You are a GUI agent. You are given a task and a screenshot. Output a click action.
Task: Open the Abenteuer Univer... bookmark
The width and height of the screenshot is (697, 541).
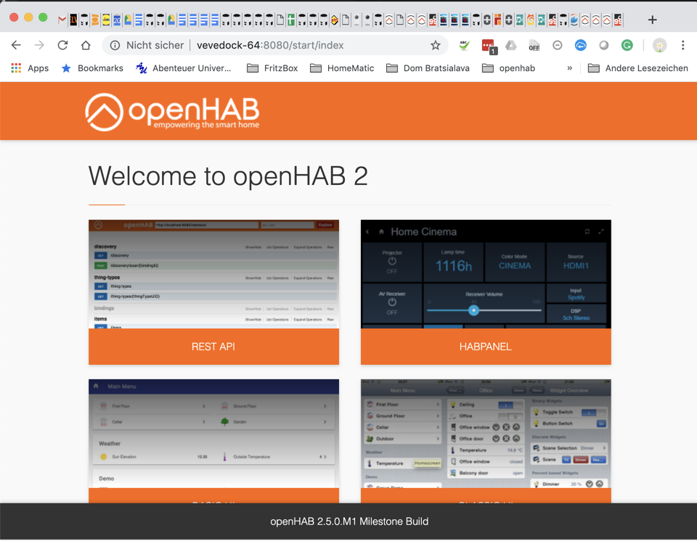[183, 68]
